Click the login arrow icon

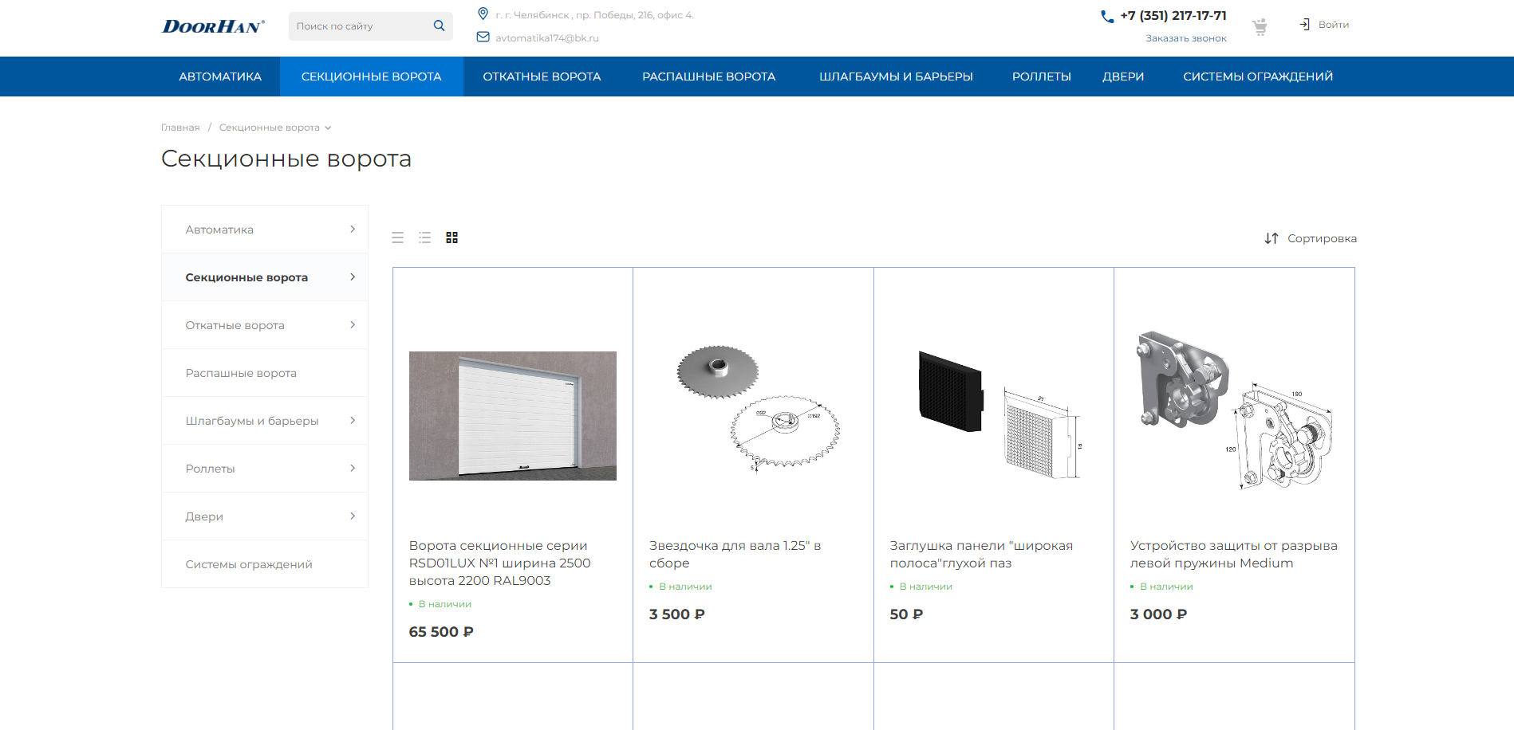click(1304, 25)
